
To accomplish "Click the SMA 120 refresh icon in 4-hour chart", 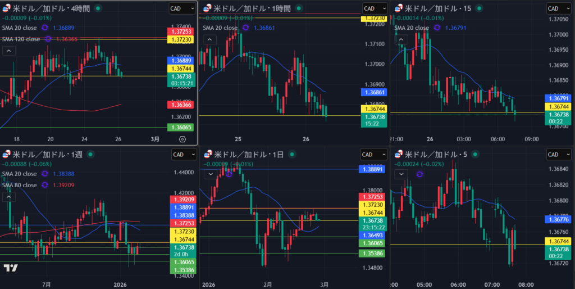I will (x=48, y=39).
